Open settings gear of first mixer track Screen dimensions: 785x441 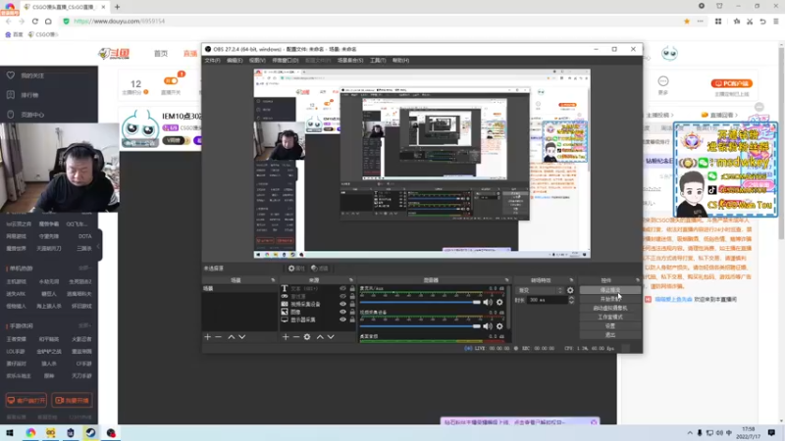coord(499,302)
